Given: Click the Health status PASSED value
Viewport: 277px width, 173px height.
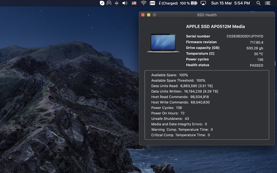Looking at the screenshot, I should pyautogui.click(x=256, y=65).
